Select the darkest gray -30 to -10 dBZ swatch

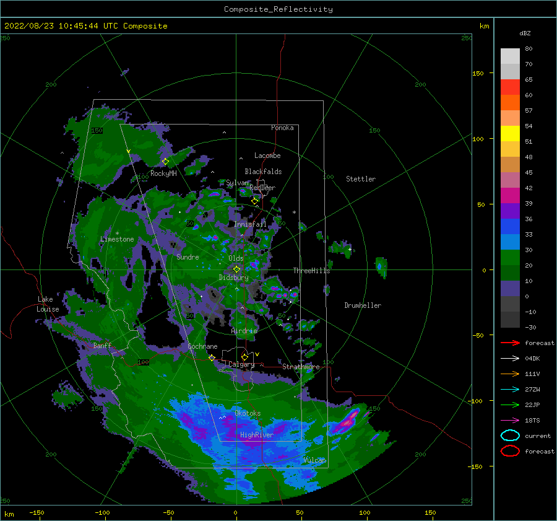coord(510,320)
